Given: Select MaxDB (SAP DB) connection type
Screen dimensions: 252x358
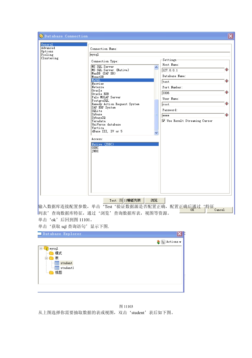Looking at the screenshot, I should [x=103, y=73].
